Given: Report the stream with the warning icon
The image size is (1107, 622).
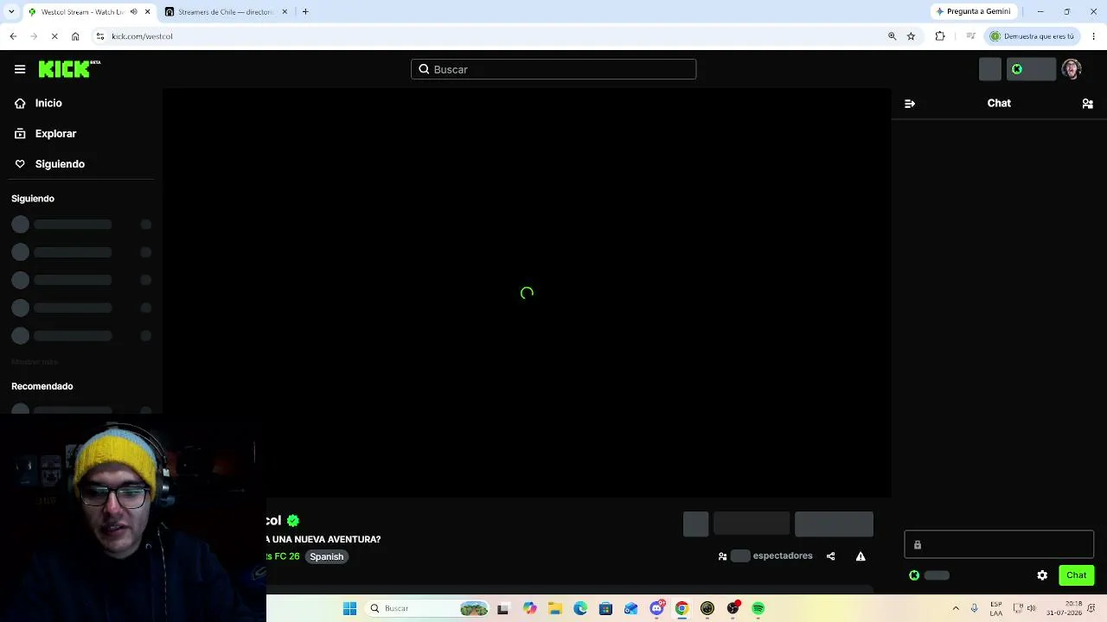Looking at the screenshot, I should pyautogui.click(x=861, y=556).
